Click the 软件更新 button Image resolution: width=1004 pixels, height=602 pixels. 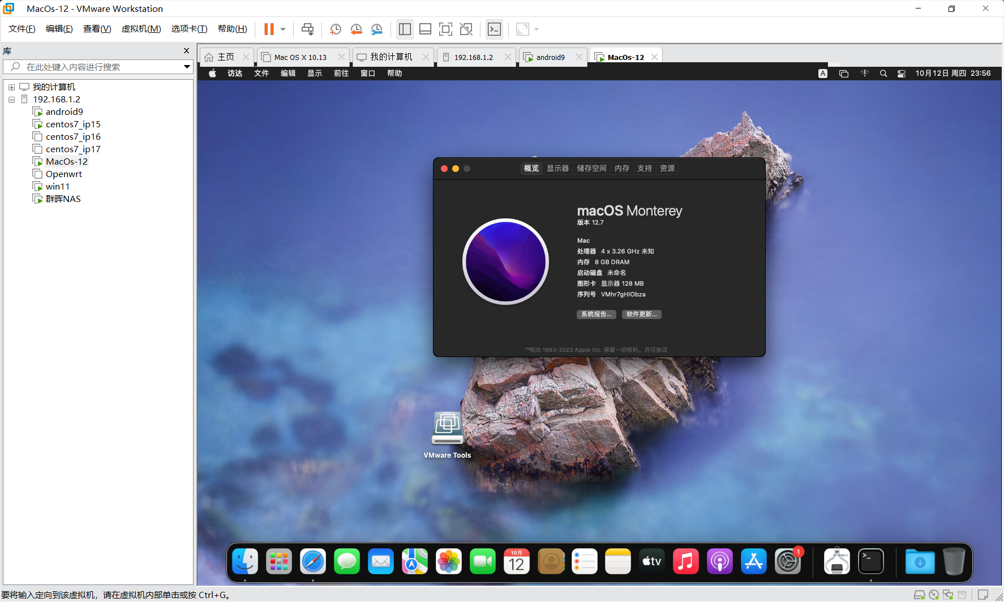(x=642, y=315)
